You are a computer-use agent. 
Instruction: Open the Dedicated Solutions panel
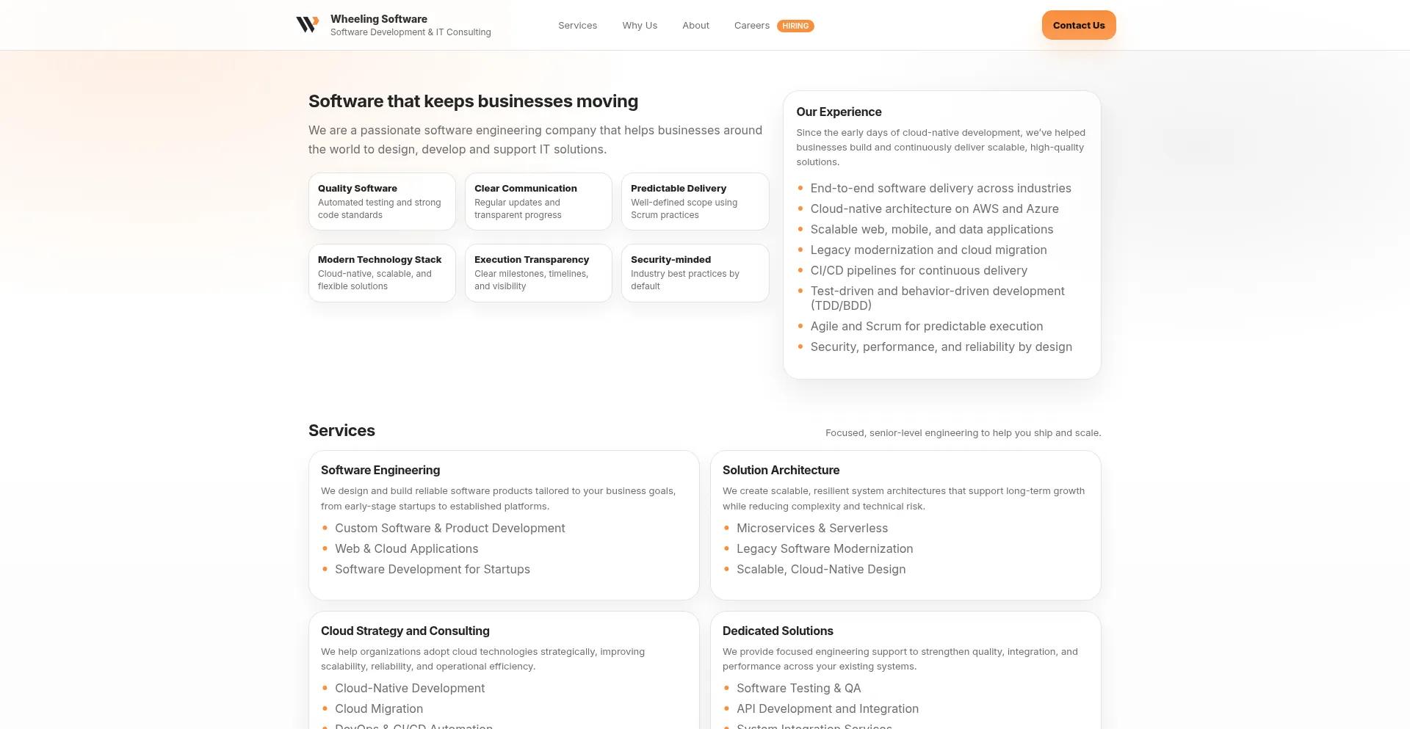coord(905,668)
